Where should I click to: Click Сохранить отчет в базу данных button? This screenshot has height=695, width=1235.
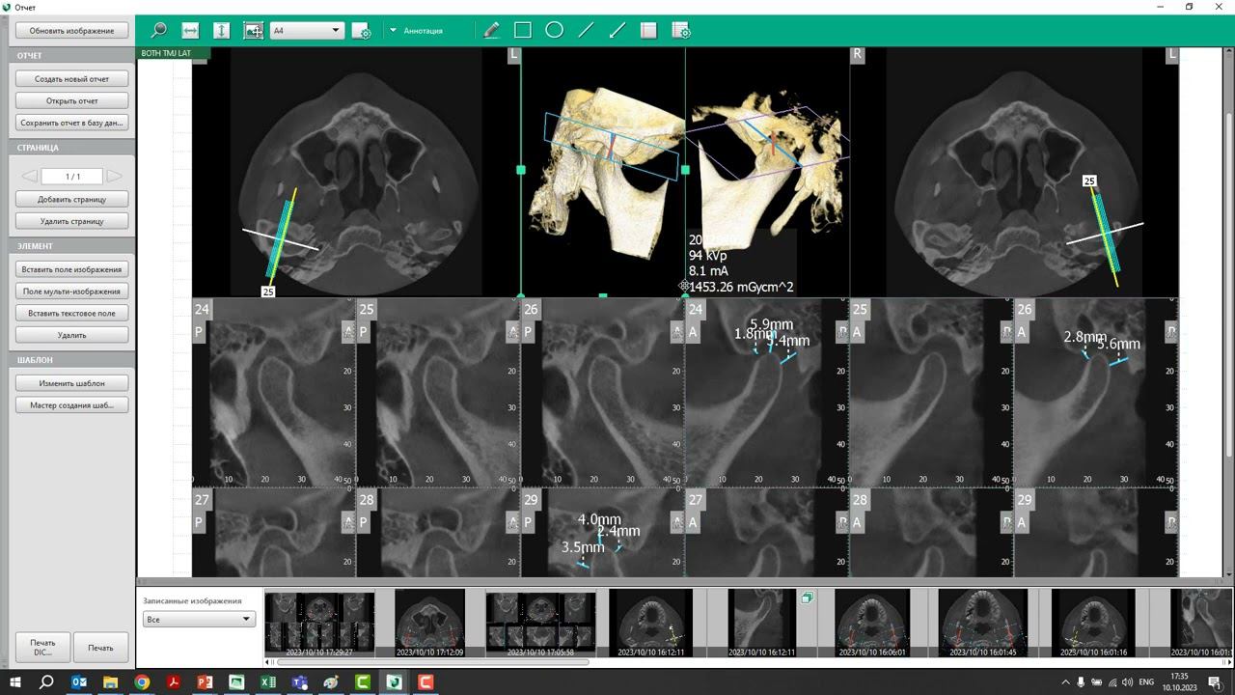tap(71, 123)
